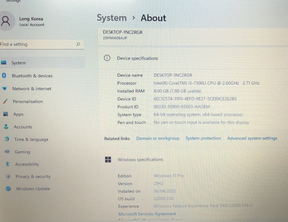Click the Privacy shield icon

[x=8, y=176]
